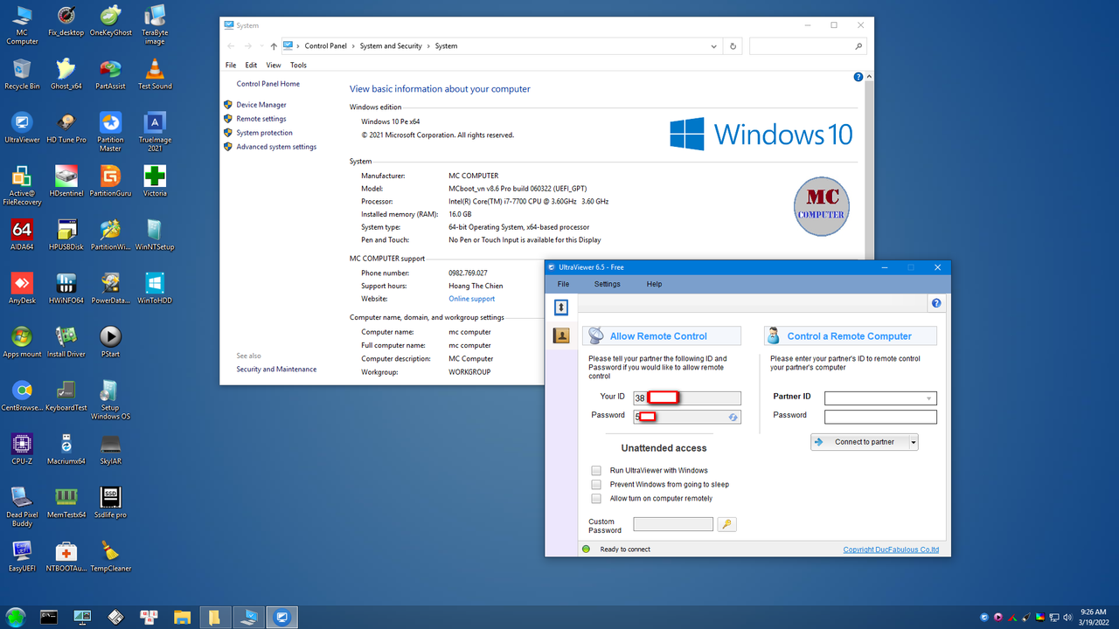Screen dimensions: 1119x629
Task: Enable Run UltraViewer with Windows
Action: [596, 470]
